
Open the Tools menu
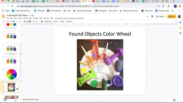(x=41, y=18)
